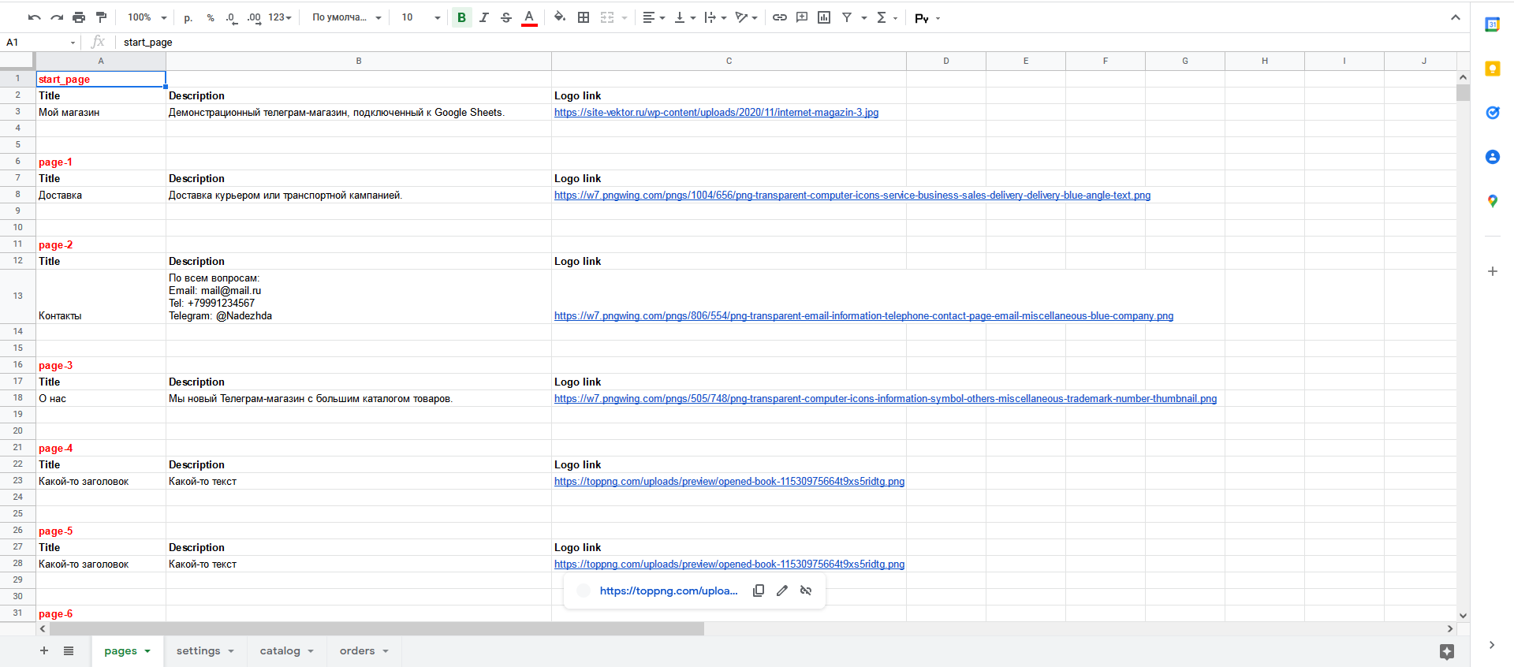This screenshot has width=1514, height=667.
Task: Click the print icon
Action: 79,17
